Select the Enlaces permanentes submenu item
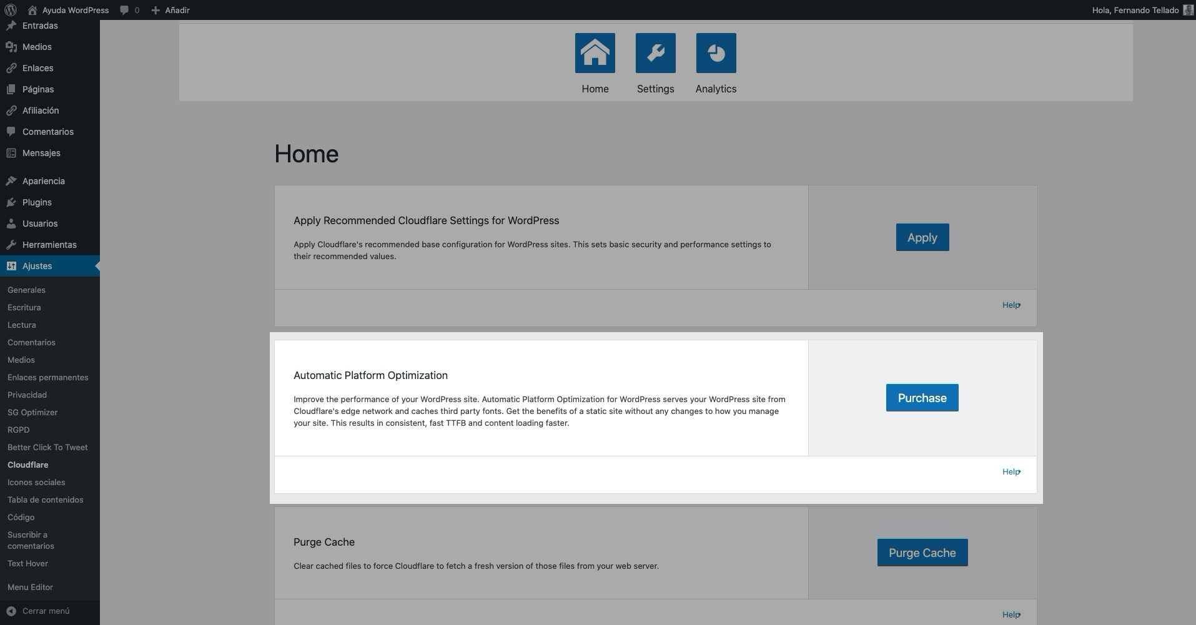 [x=48, y=377]
